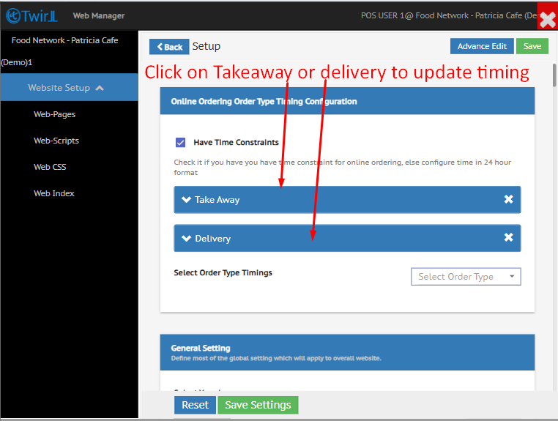Click the green Save button
This screenshot has height=421, width=558.
click(532, 46)
